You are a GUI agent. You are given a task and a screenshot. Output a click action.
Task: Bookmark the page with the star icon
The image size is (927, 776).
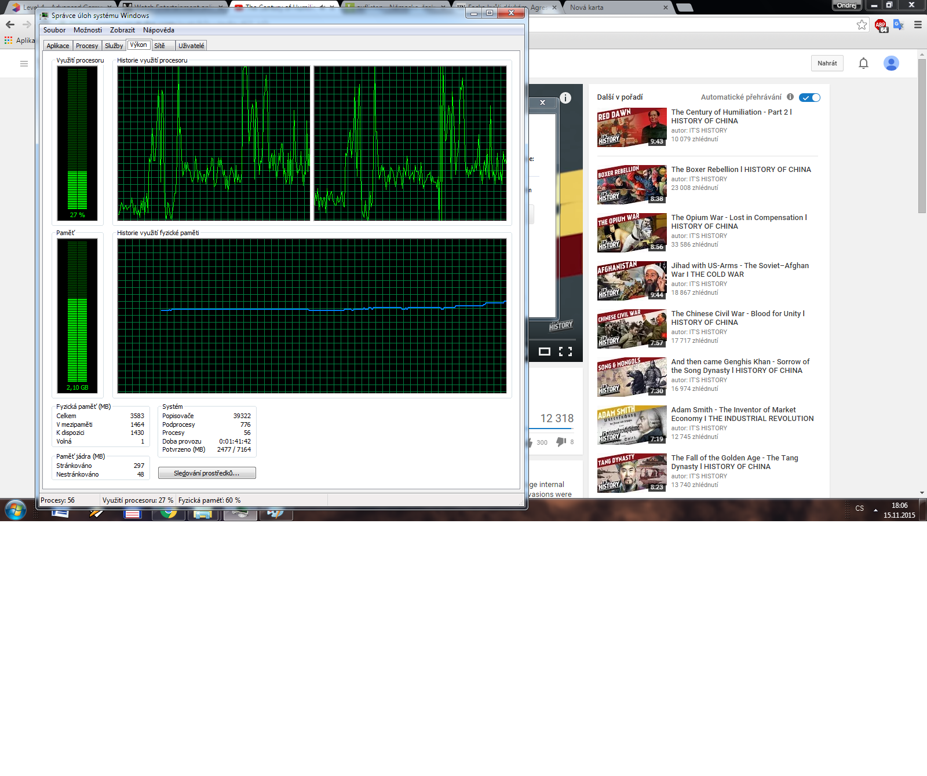coord(862,25)
